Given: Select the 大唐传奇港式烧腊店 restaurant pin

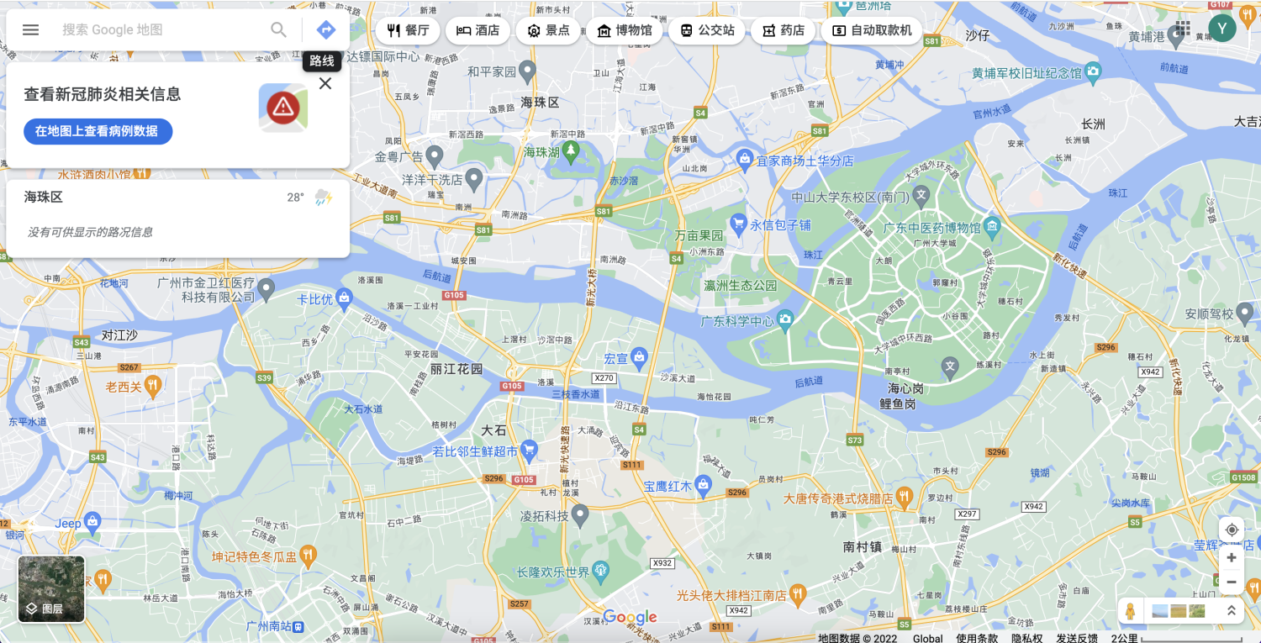Looking at the screenshot, I should (905, 496).
